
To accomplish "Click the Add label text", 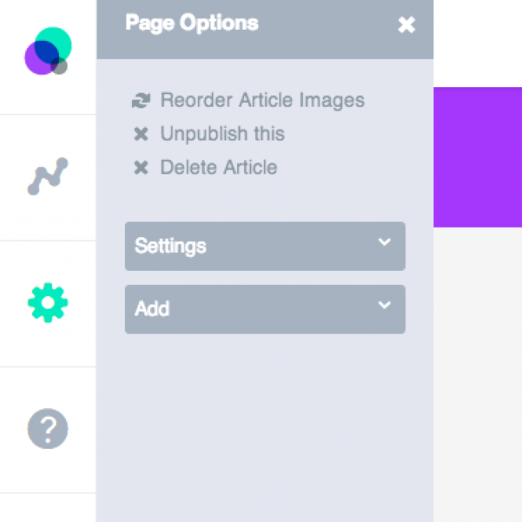I will tap(152, 308).
